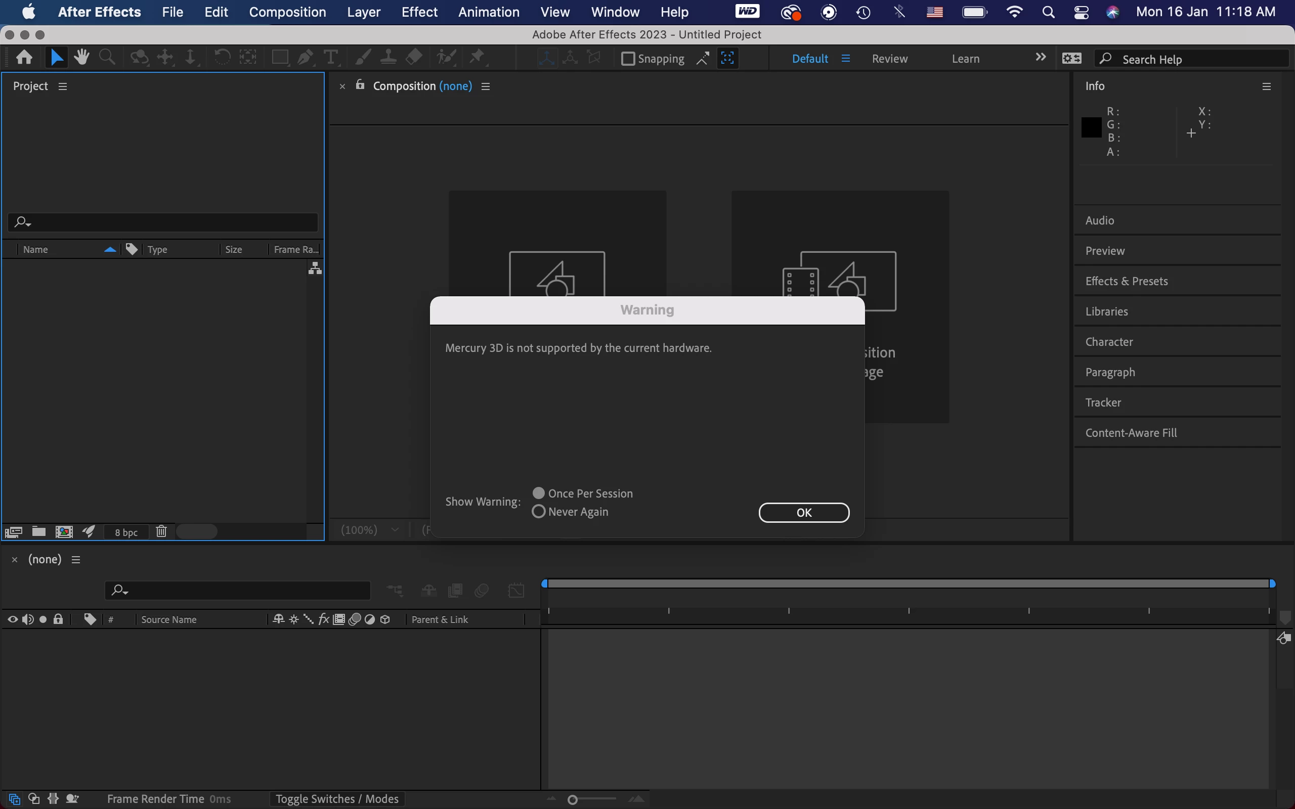This screenshot has width=1295, height=809.
Task: Select the Type tool
Action: [x=331, y=57]
